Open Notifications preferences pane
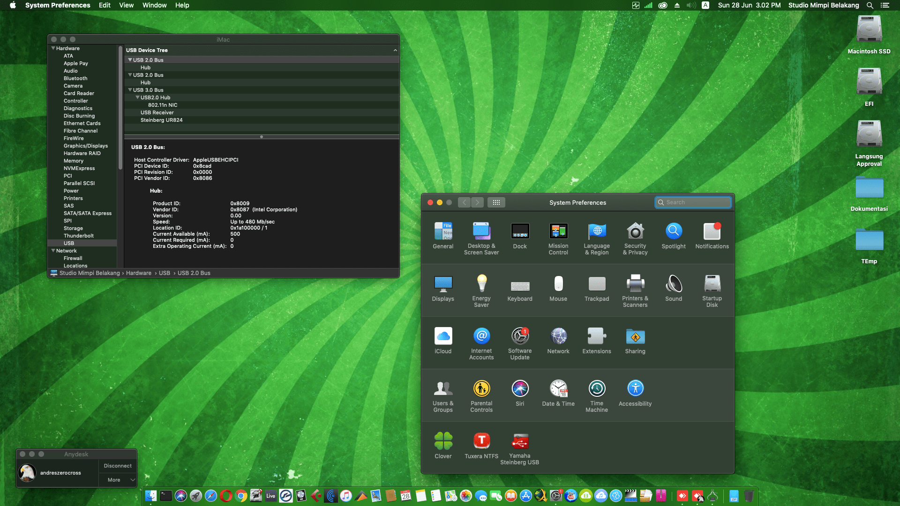The width and height of the screenshot is (900, 506). point(712,236)
